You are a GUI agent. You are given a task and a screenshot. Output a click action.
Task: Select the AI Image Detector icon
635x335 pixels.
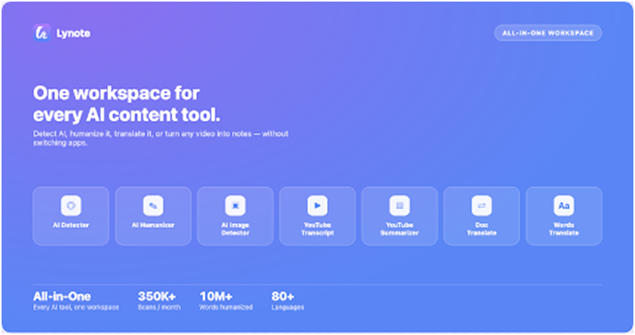(235, 205)
